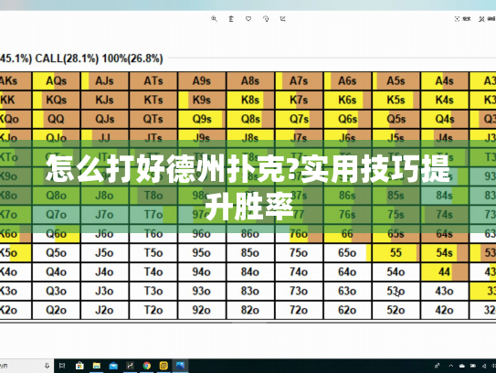Click the QQ pocket pair cell
This screenshot has height=373, width=496.
coord(57,119)
